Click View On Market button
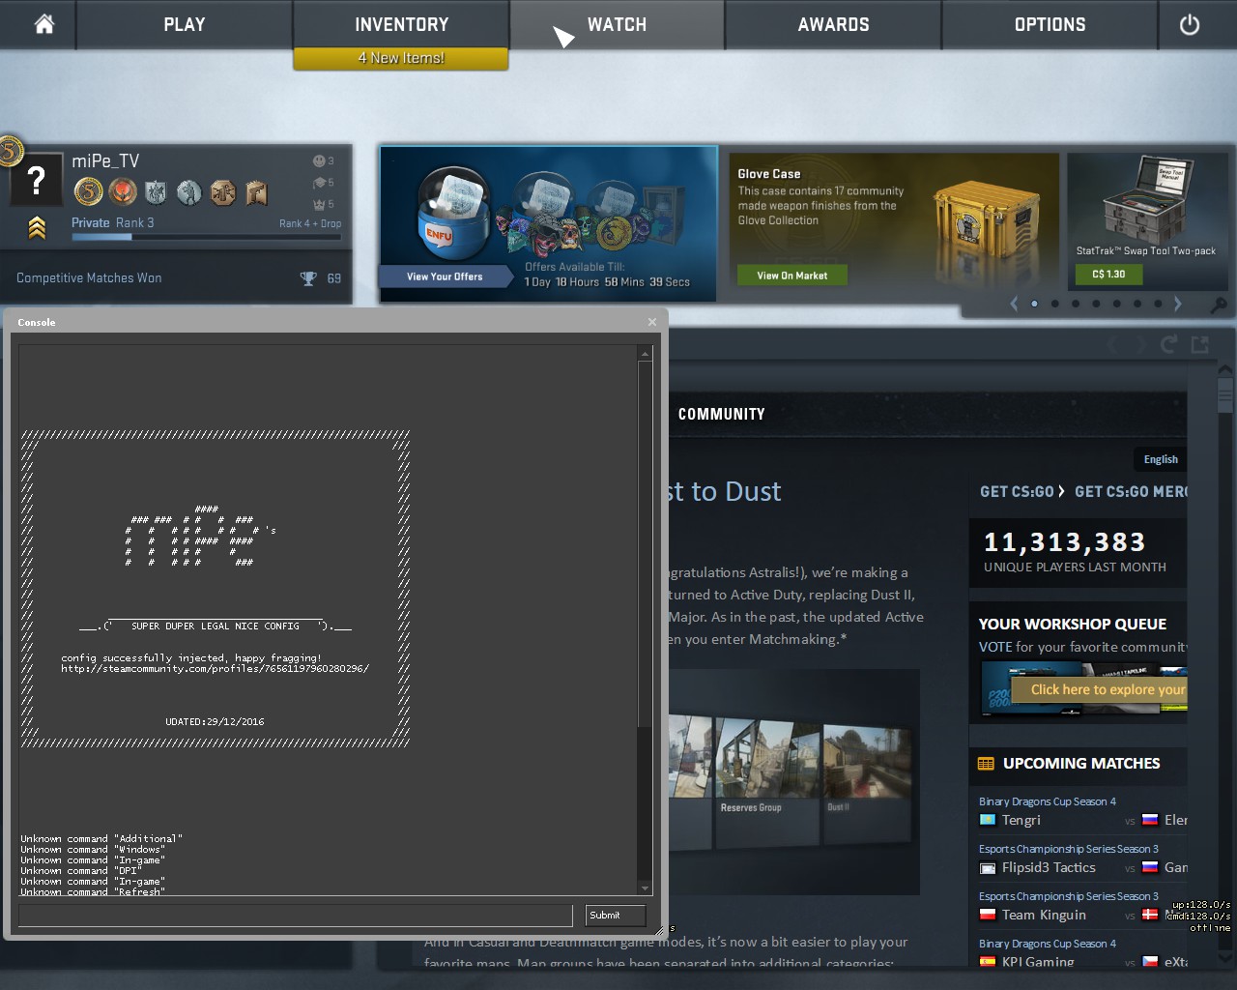Viewport: 1237px width, 990px height. 792,276
